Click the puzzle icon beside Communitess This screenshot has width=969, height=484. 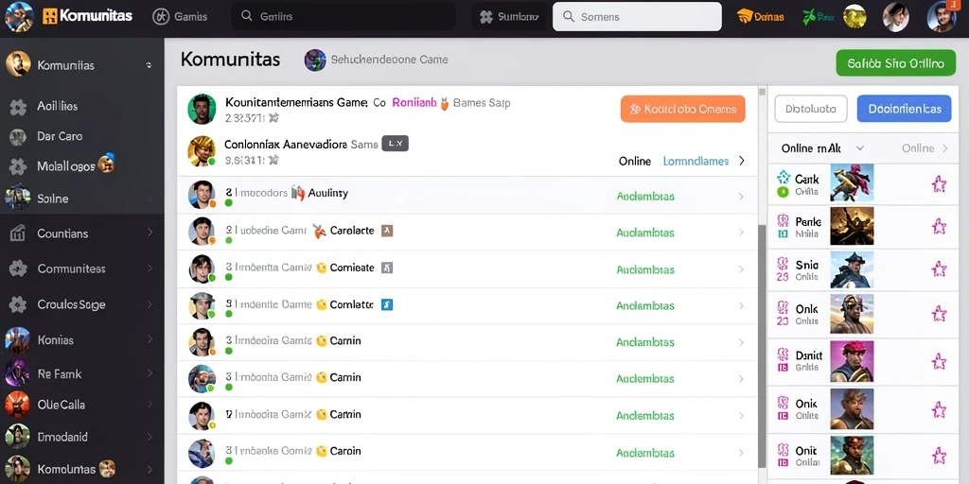pos(18,268)
